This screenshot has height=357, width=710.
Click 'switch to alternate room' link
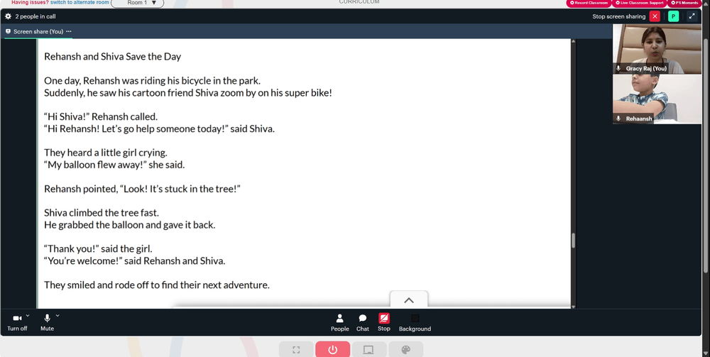point(80,2)
